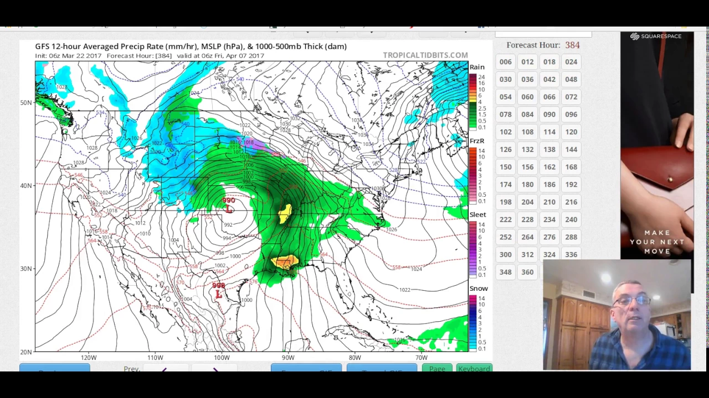This screenshot has width=709, height=398.
Task: Select forecast hour 090
Action: [x=549, y=114]
